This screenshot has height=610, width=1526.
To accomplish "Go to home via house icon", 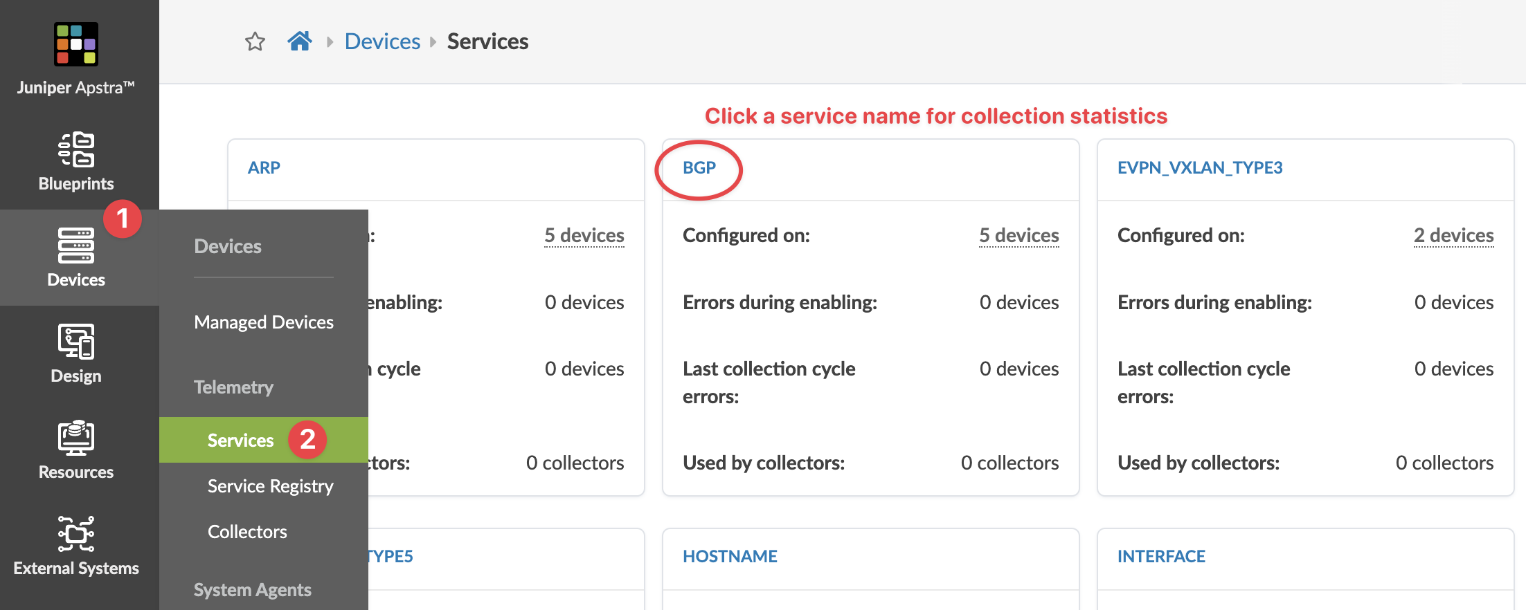I will point(299,41).
